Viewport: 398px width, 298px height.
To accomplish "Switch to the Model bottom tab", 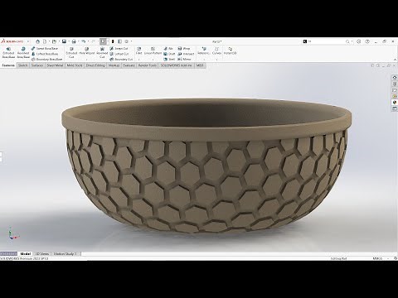I will pos(26,253).
